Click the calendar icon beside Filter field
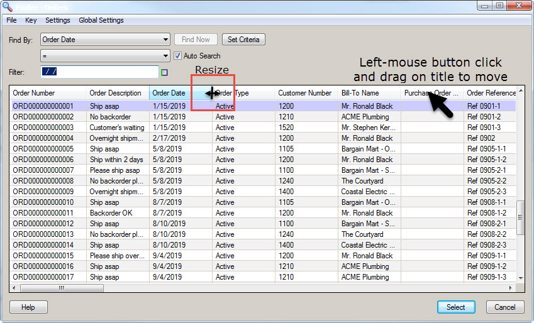Screen dimensions: 534x323 point(165,72)
